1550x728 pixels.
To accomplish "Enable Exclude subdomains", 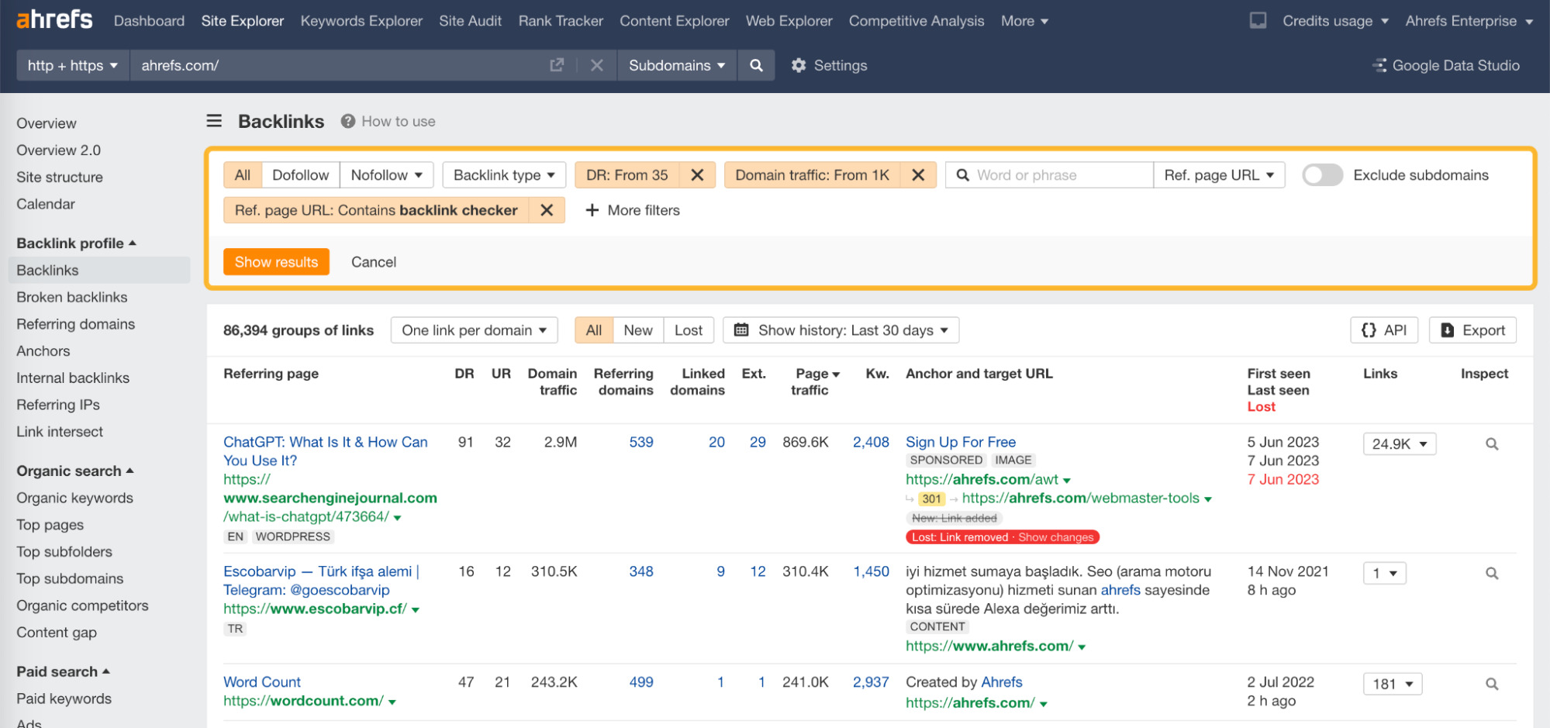I will click(1322, 174).
